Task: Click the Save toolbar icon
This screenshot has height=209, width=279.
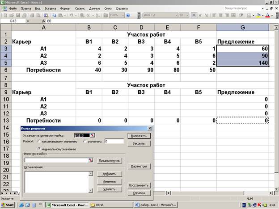Action: pos(18,16)
